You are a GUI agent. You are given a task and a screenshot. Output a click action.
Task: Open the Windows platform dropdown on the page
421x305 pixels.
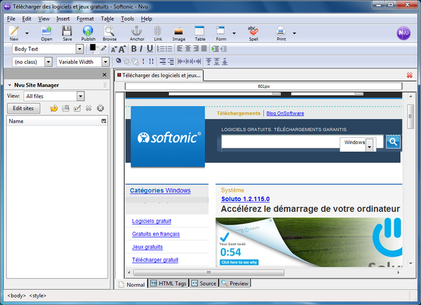[370, 145]
